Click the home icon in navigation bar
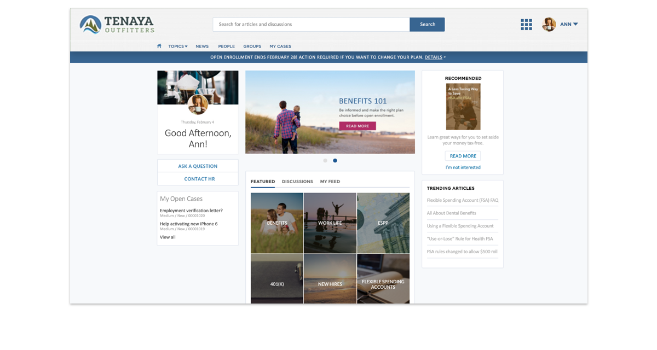Screen dimensions: 657x350 [x=159, y=46]
